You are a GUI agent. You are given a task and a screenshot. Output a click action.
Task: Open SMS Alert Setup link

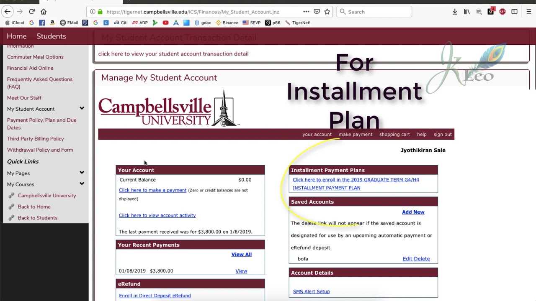[x=311, y=291]
